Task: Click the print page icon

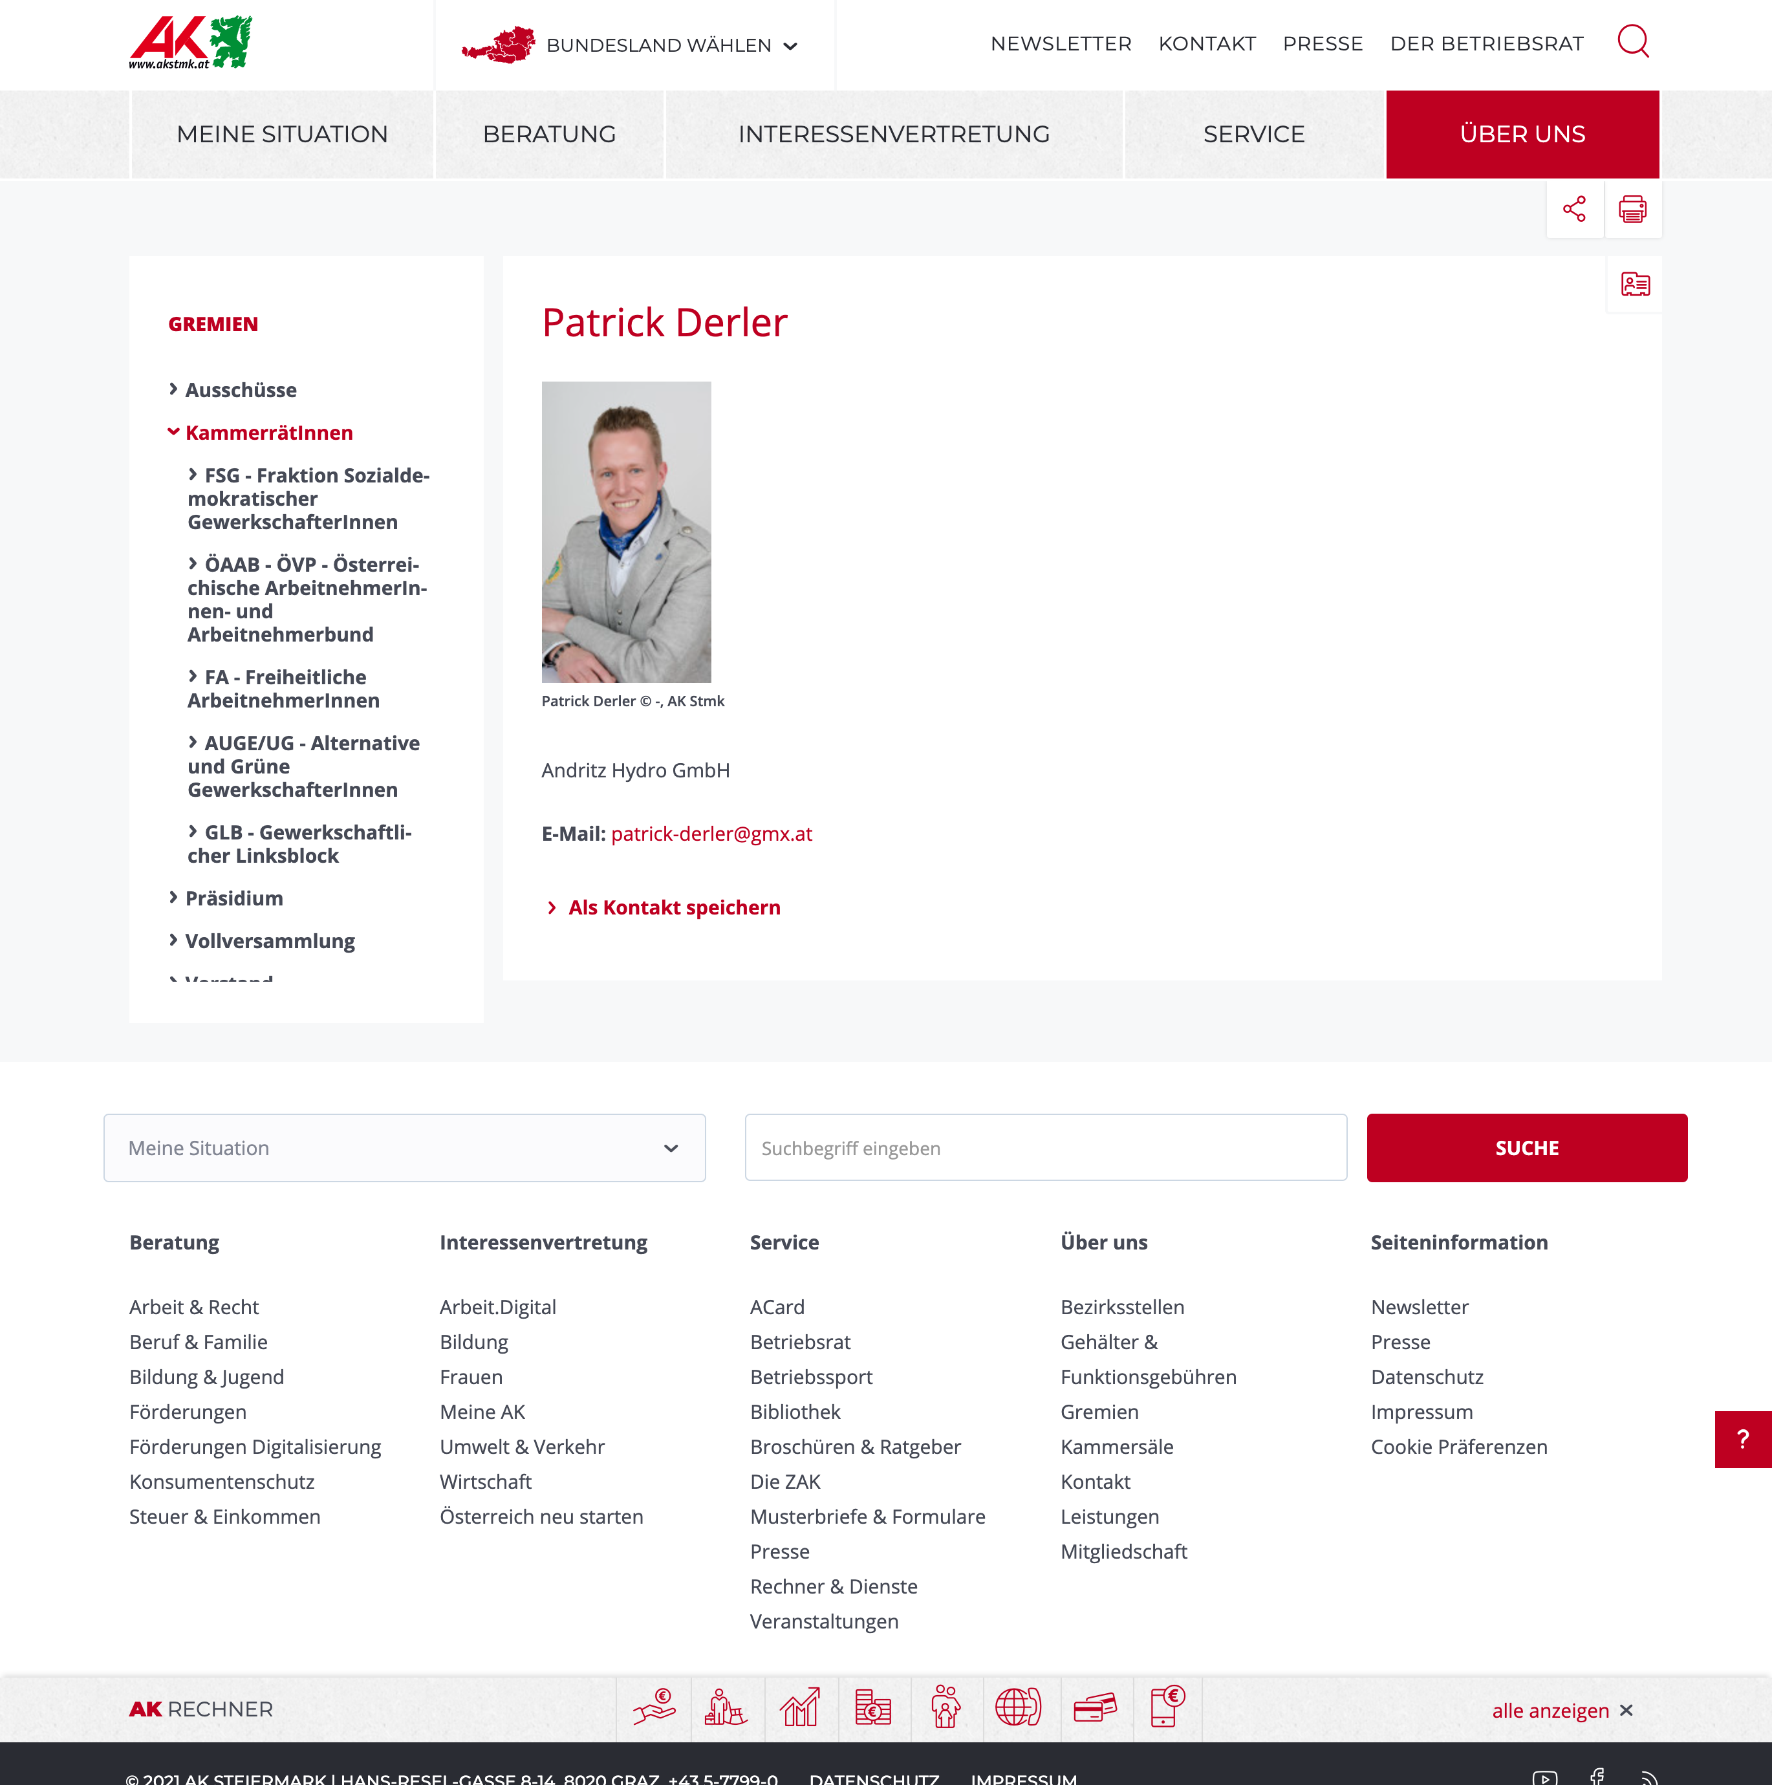Action: (x=1632, y=209)
